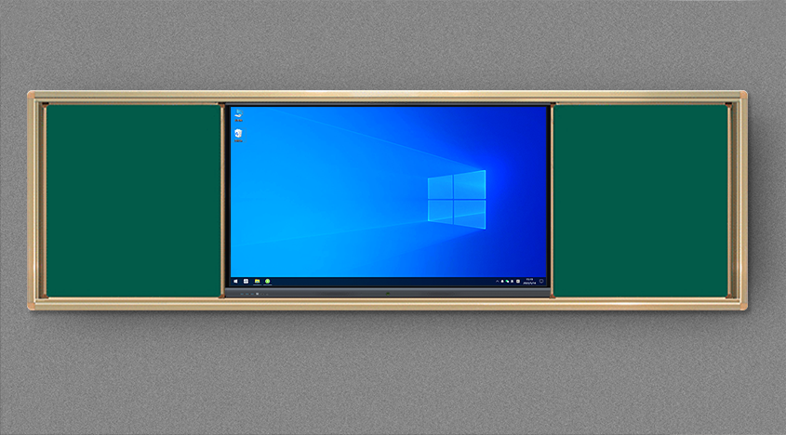786x435 pixels.
Task: Open File Explorer on the taskbar
Action: (x=257, y=282)
